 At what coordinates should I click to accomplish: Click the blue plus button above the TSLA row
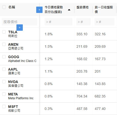tap(19, 27)
